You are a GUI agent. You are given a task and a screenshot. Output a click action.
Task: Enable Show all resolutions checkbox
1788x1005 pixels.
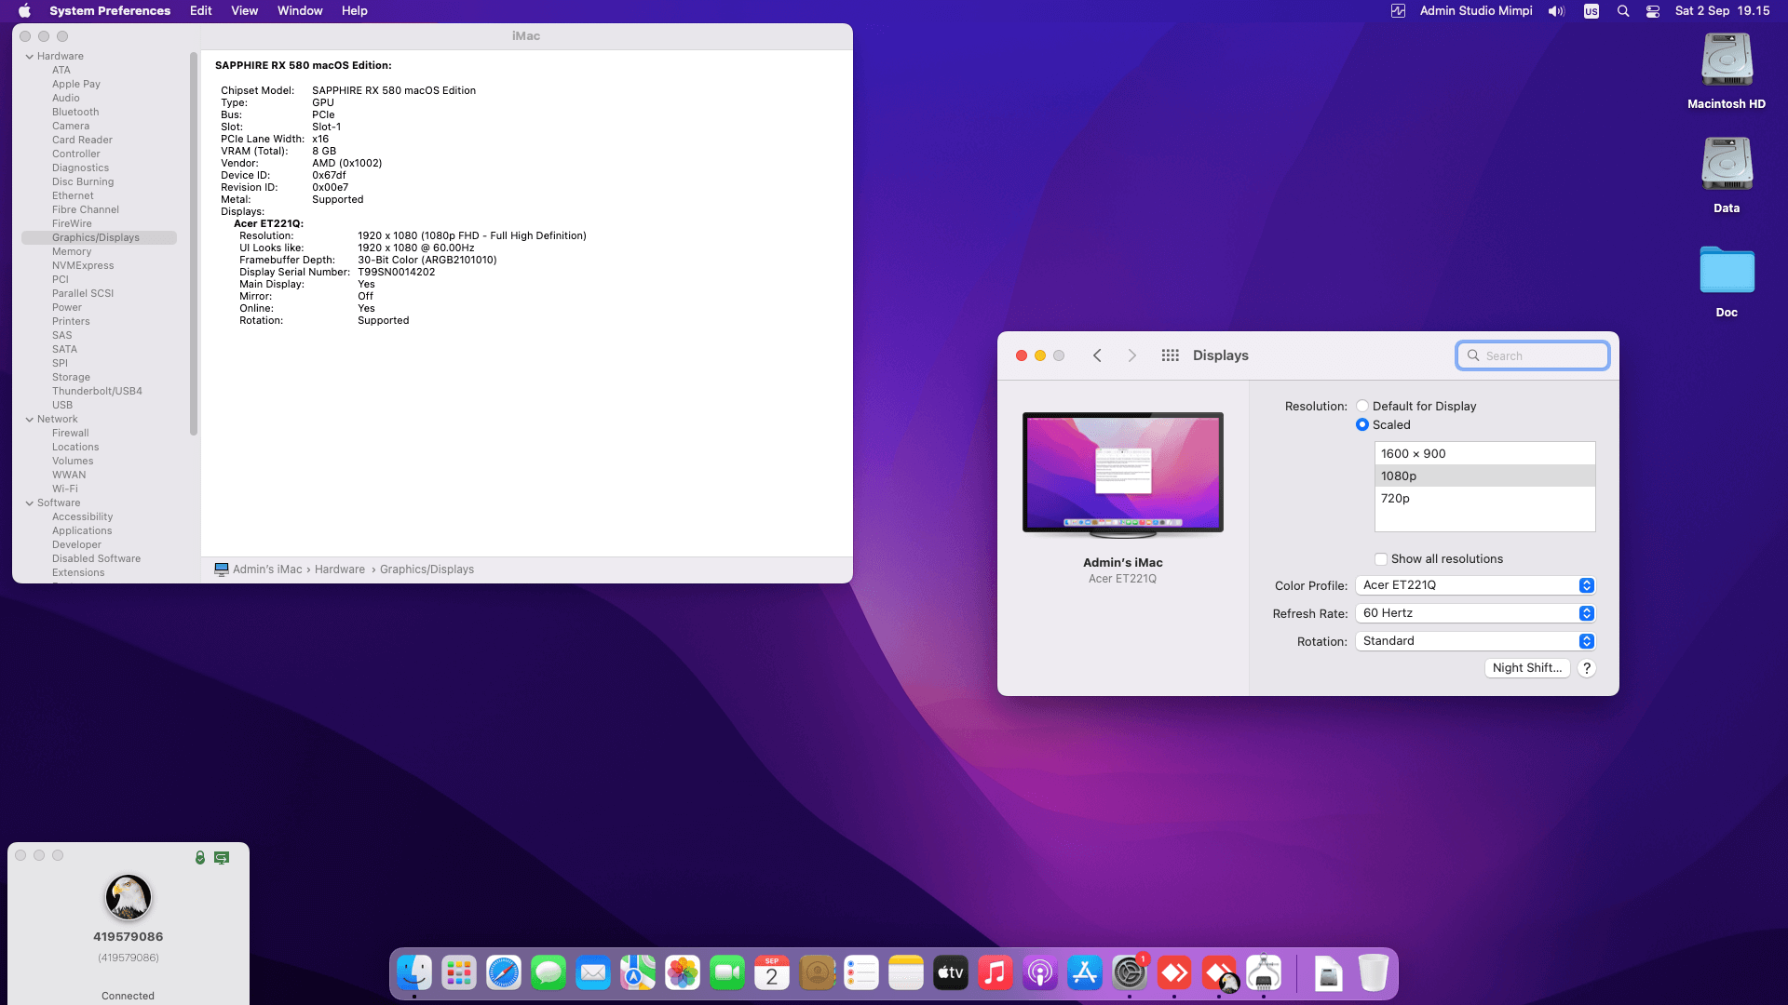[x=1381, y=559]
